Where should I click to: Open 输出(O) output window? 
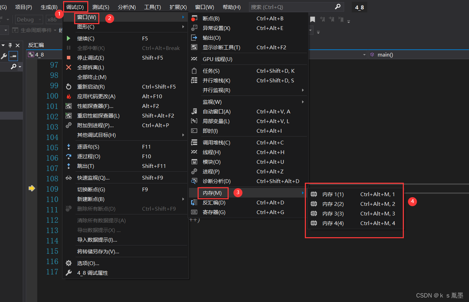tap(248, 38)
